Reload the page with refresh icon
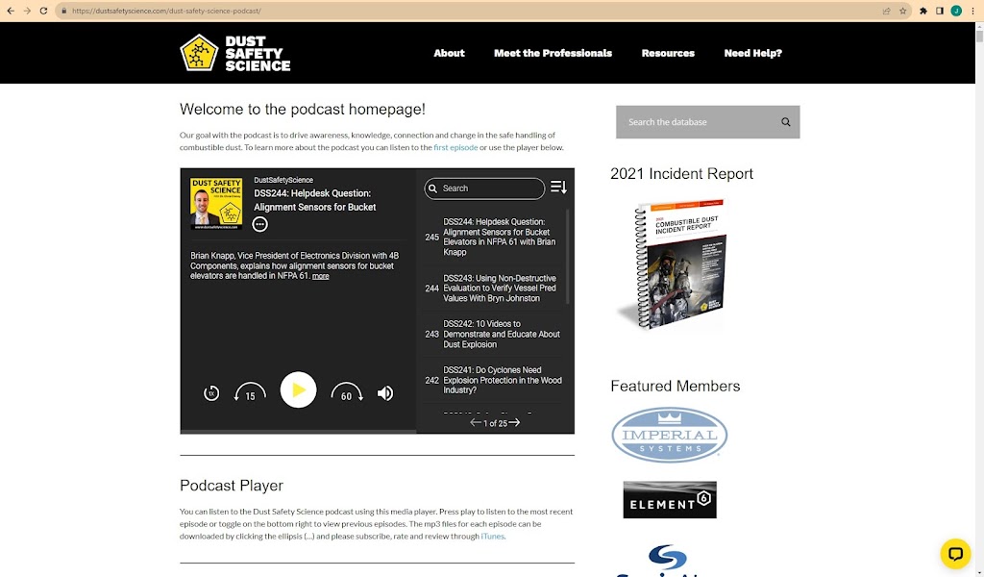Screen dimensions: 984x577 coord(43,11)
